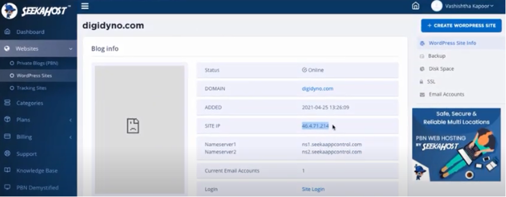Click Create WordPress Site button
The height and width of the screenshot is (197, 506).
[461, 26]
